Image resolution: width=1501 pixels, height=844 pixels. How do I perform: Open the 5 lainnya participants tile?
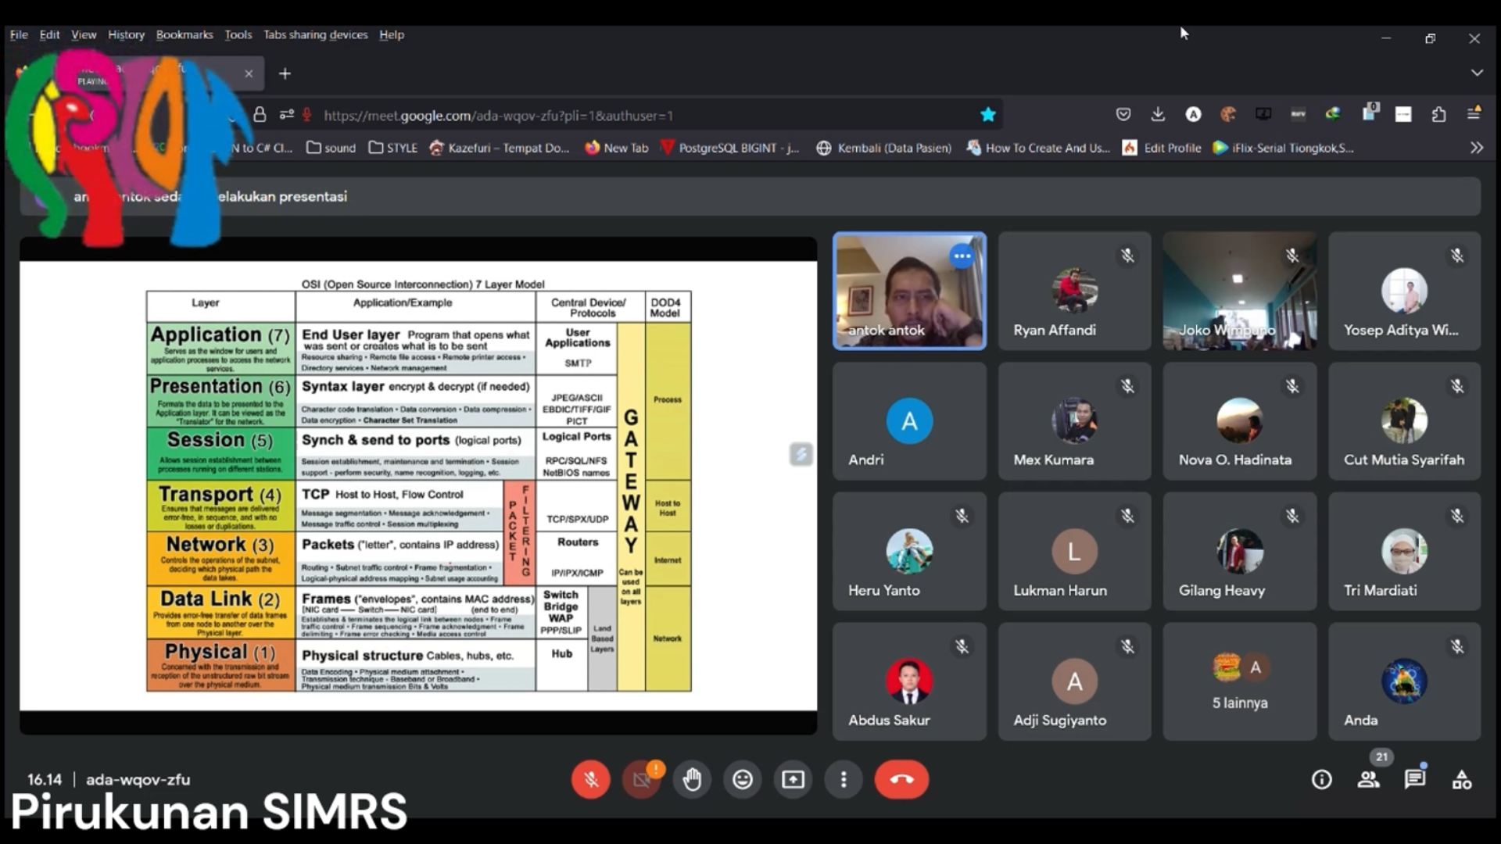tap(1239, 681)
